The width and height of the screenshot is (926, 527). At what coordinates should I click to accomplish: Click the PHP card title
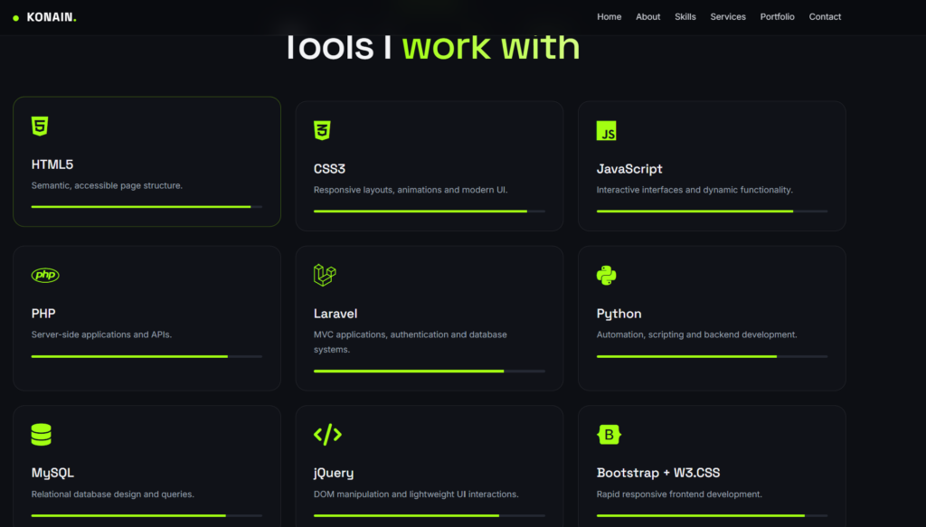point(43,314)
